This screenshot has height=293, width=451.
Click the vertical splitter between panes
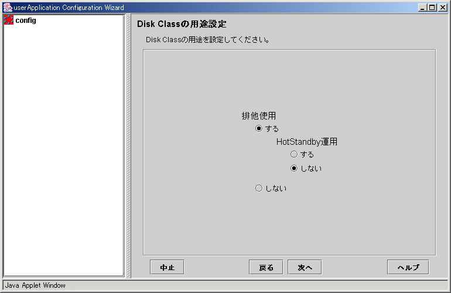pyautogui.click(x=128, y=146)
